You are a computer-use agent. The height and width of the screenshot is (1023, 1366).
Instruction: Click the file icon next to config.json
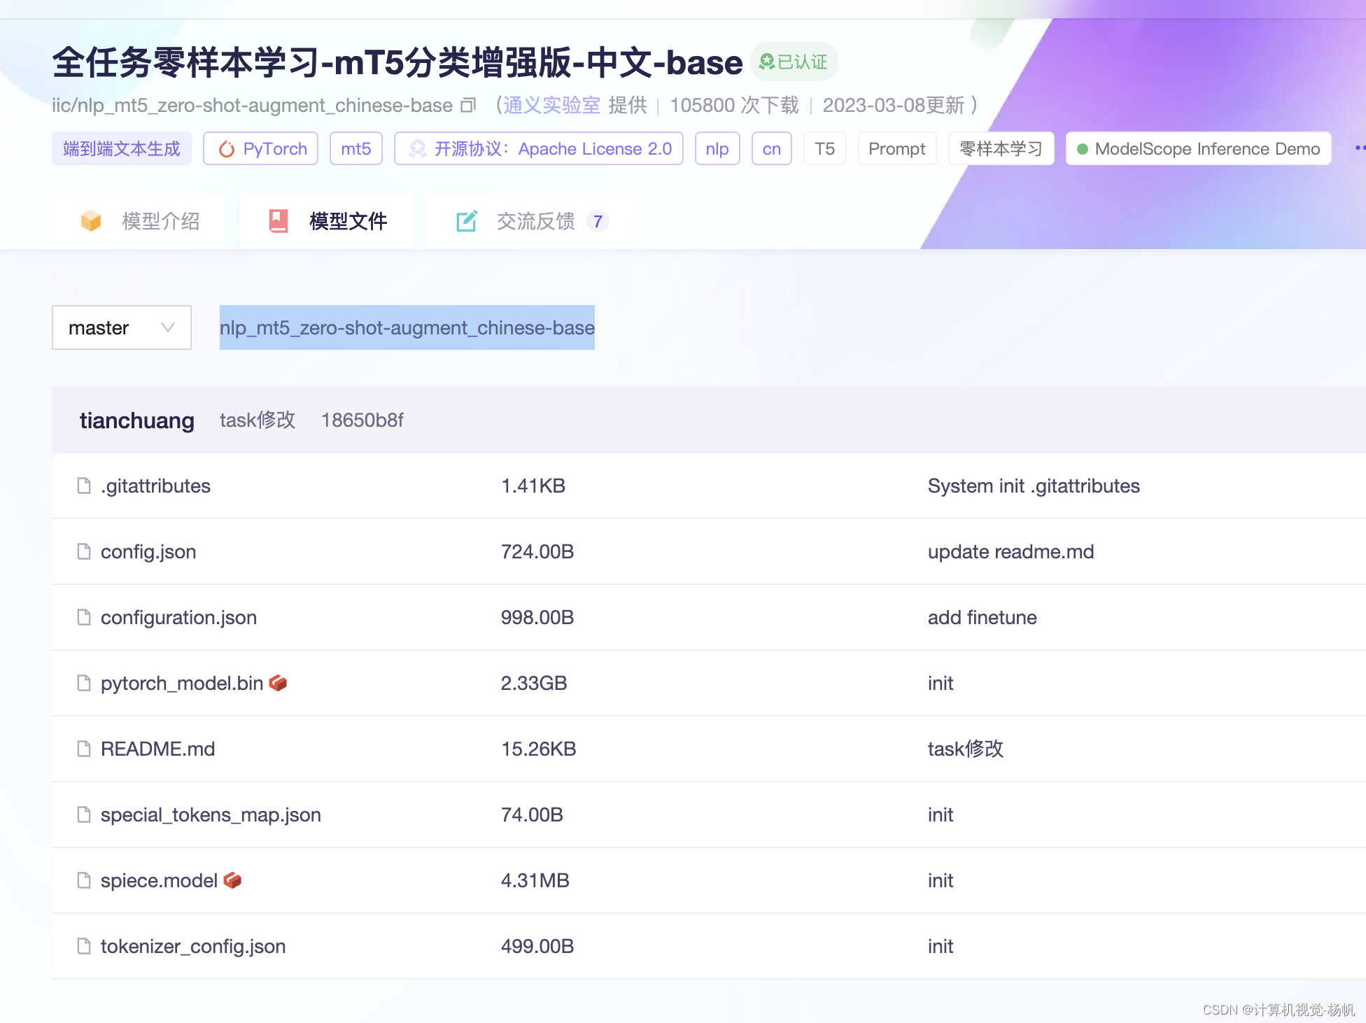coord(84,551)
